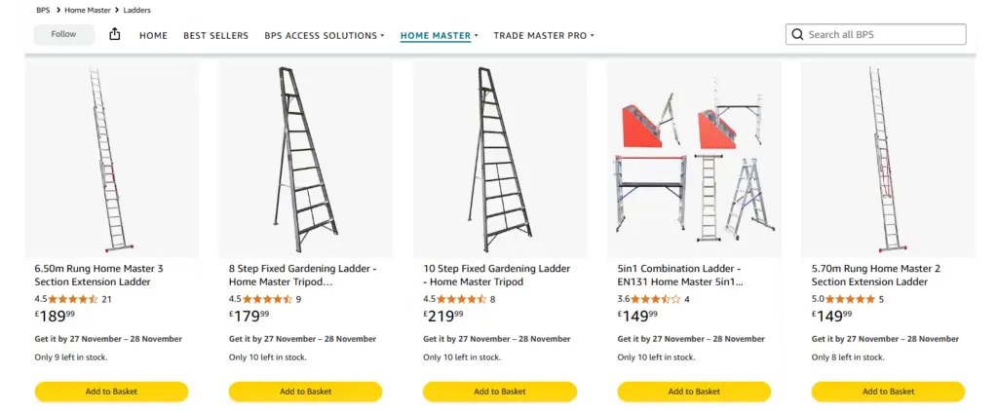Click the share icon next to Follow

click(x=115, y=34)
